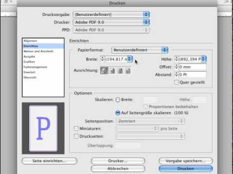Open the Marken und Anschnitt section
233x174 pixels.
[43, 51]
